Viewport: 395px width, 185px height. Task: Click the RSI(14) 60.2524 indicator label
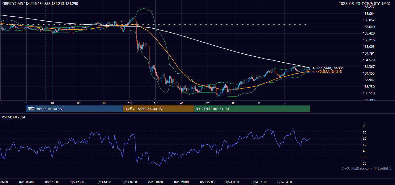(14, 117)
